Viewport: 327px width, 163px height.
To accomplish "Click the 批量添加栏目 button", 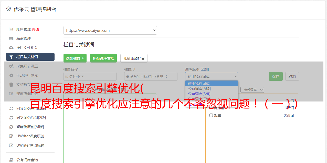I will 134,58.
